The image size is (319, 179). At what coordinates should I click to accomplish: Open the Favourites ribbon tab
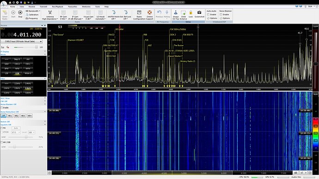pos(73,7)
